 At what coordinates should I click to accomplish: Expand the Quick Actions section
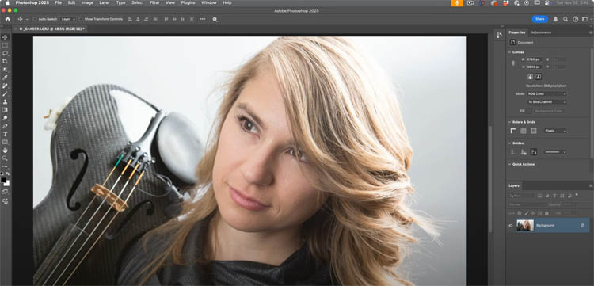coord(509,165)
